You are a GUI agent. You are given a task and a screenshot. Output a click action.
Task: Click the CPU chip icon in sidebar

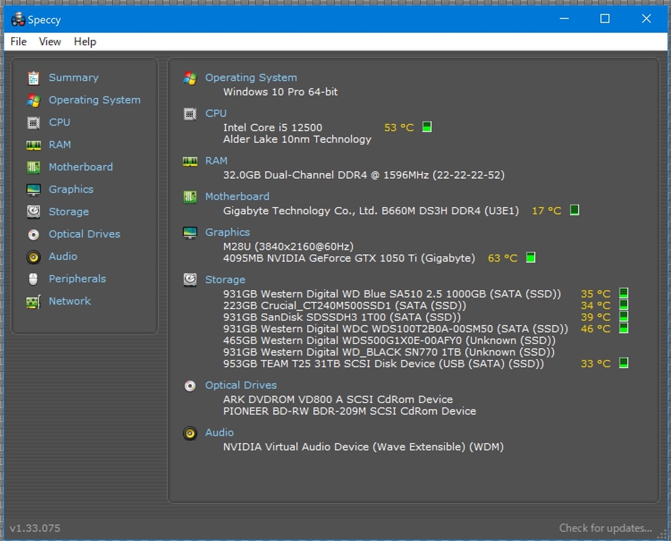[x=33, y=122]
